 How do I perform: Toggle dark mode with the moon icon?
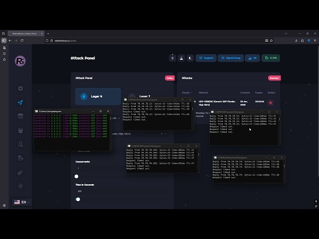[x=190, y=58]
